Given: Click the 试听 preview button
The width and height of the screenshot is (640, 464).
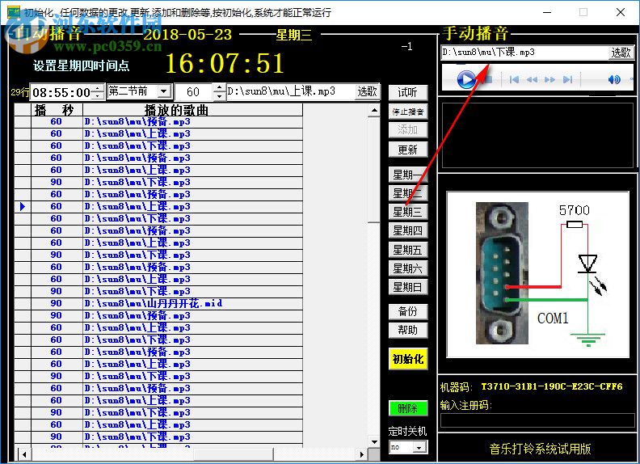Looking at the screenshot, I should point(408,92).
